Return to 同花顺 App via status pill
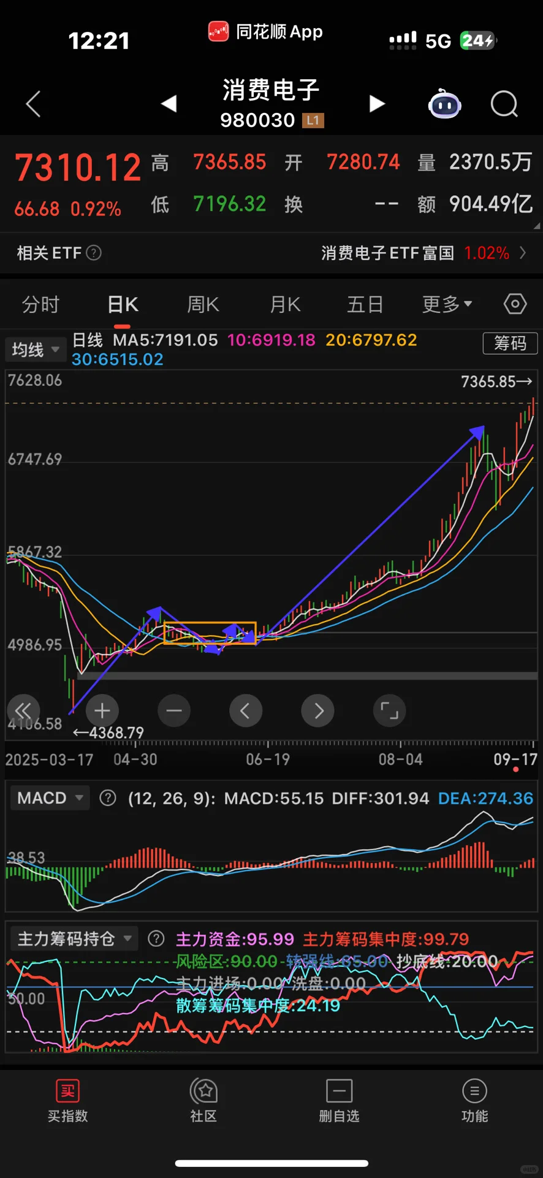Viewport: 543px width, 1178px height. [x=265, y=32]
